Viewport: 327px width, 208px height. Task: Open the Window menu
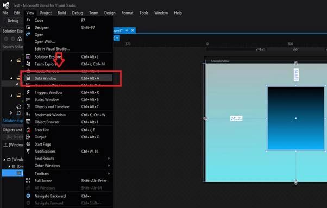click(161, 13)
